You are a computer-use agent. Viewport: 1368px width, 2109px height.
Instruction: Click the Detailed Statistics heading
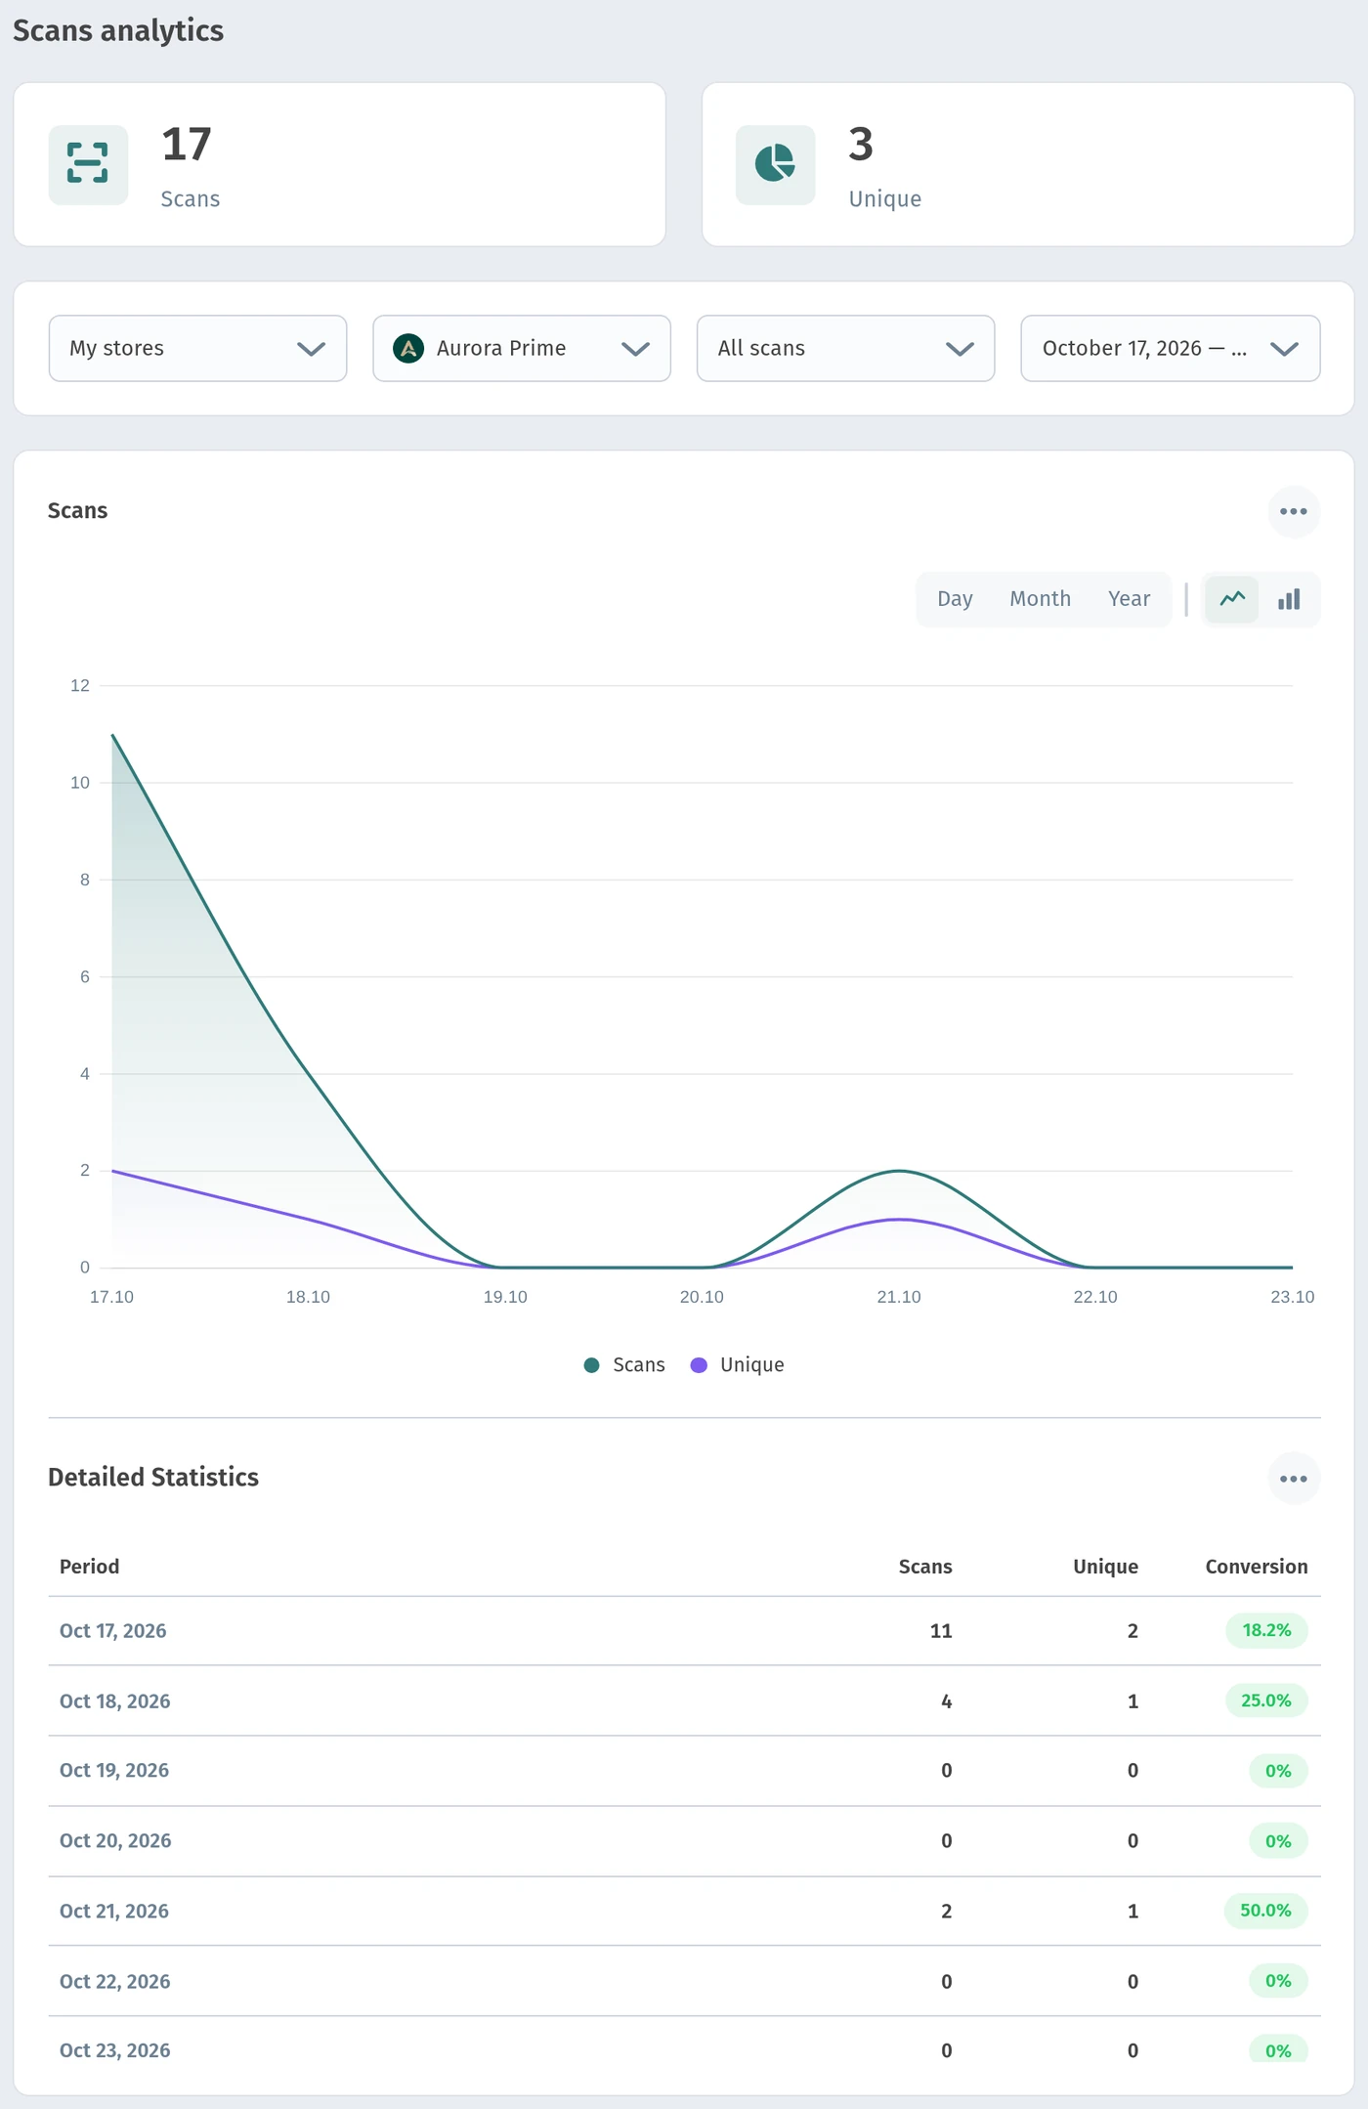tap(153, 1477)
